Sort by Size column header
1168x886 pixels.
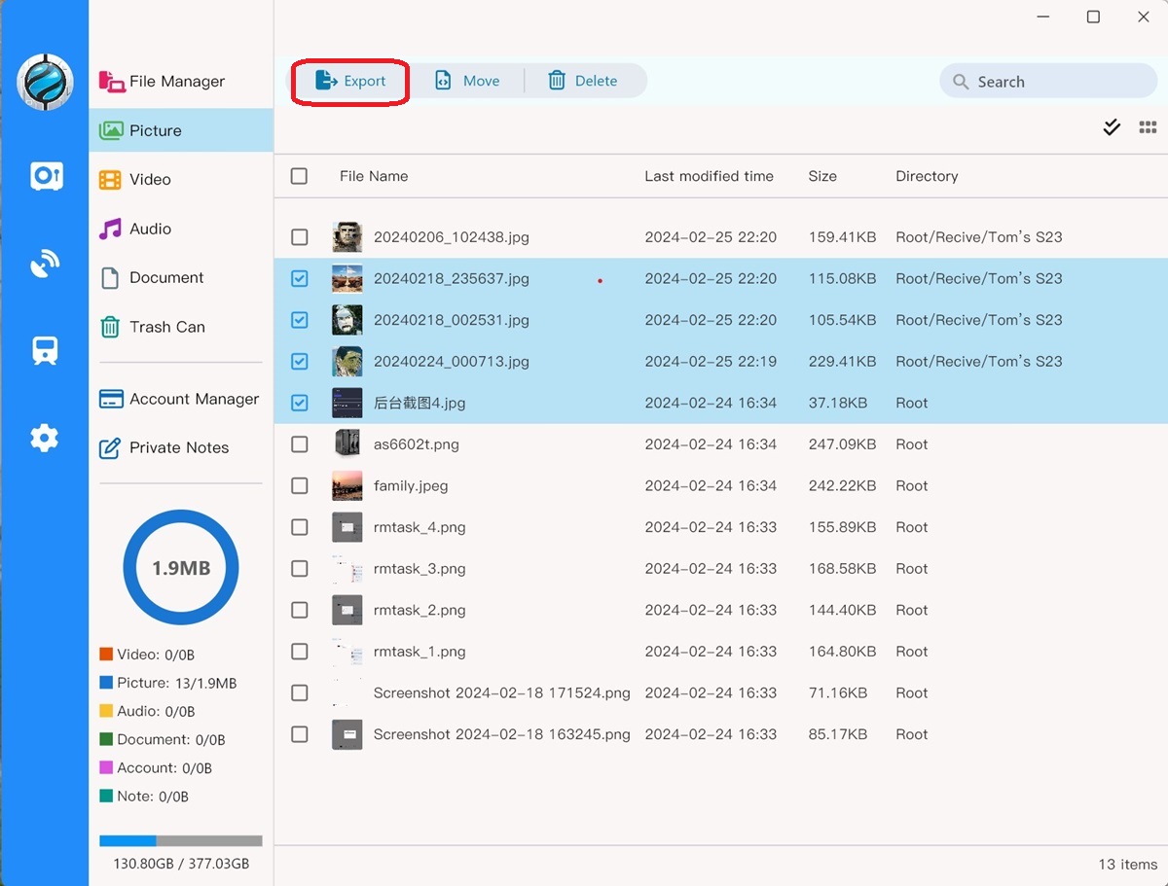click(822, 176)
